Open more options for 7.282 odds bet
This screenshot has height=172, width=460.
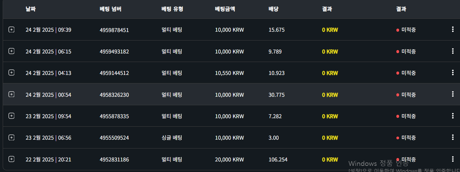[453, 116]
